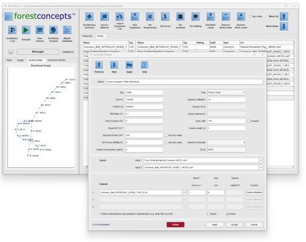Expand the Input 2 dropdown arrow
Image resolution: width=306 pixels, height=242 pixels.
tap(261, 167)
